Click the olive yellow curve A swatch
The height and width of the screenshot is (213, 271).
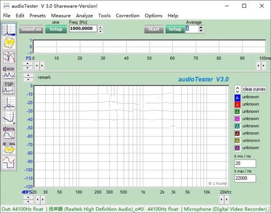pyautogui.click(x=237, y=140)
